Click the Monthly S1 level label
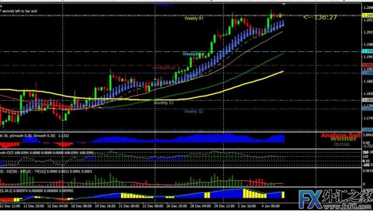Image resolution: width=373 pixels, height=211 pixels. 164,103
